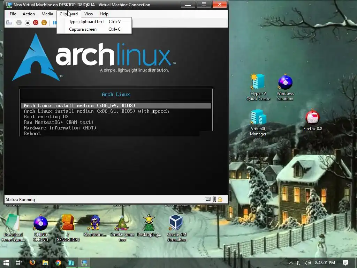Open the Firefox 0.8 desktop icon
Screen dimensions: 357x268
(313, 120)
